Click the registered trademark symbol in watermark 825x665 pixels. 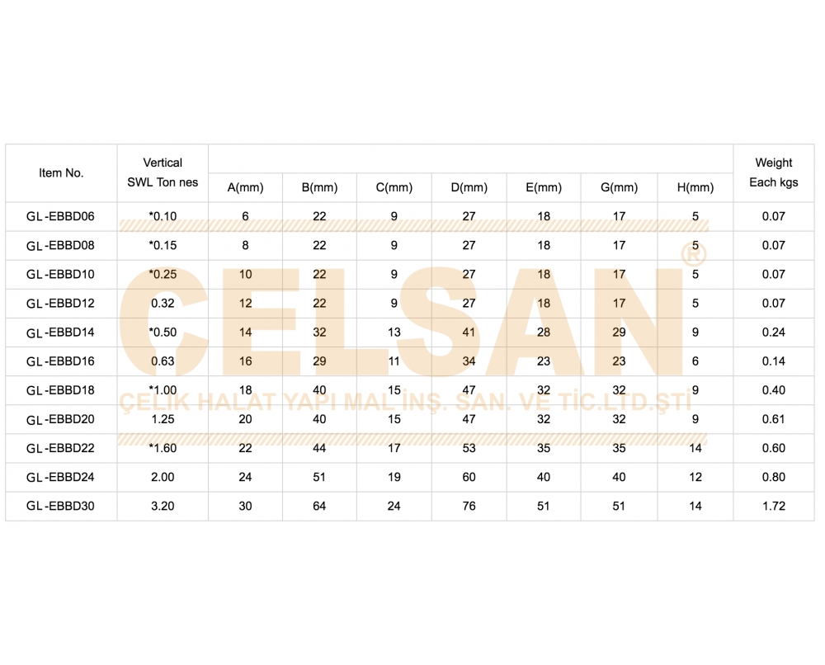(x=694, y=255)
